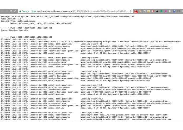Click the 'auc=0.5388' value
183x130 pixels.
coord(161,115)
